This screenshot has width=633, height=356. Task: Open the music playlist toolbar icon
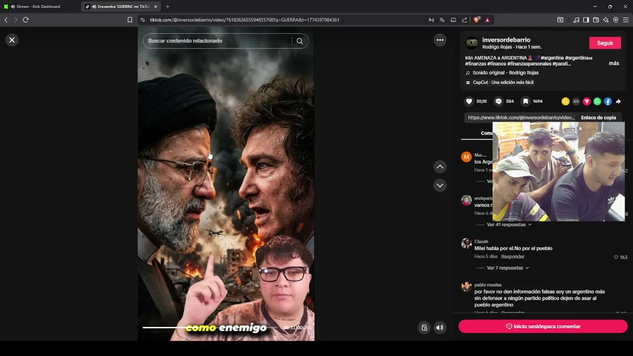pos(576,20)
